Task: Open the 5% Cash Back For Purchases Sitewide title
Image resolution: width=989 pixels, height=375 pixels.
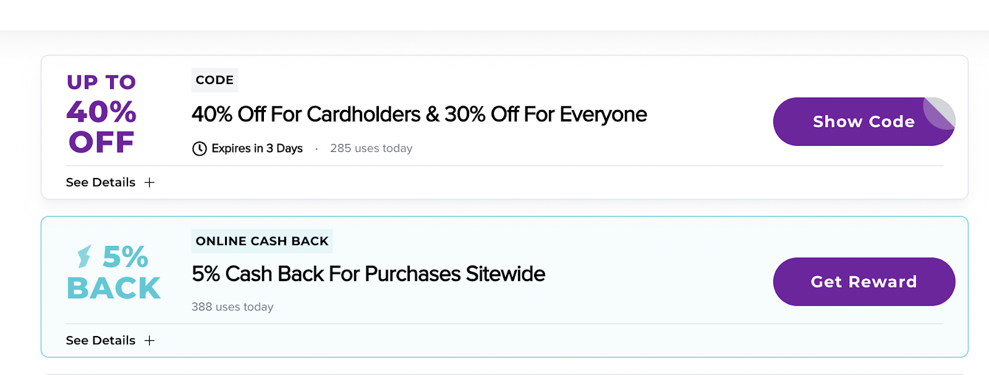Action: pyautogui.click(x=368, y=274)
